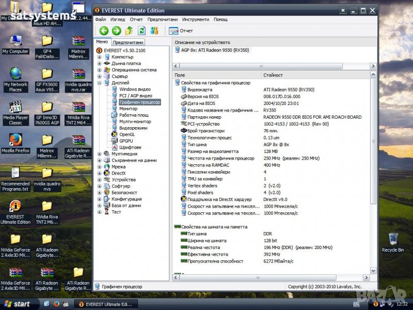Select Шрифтове under Дисплей

tap(130, 147)
